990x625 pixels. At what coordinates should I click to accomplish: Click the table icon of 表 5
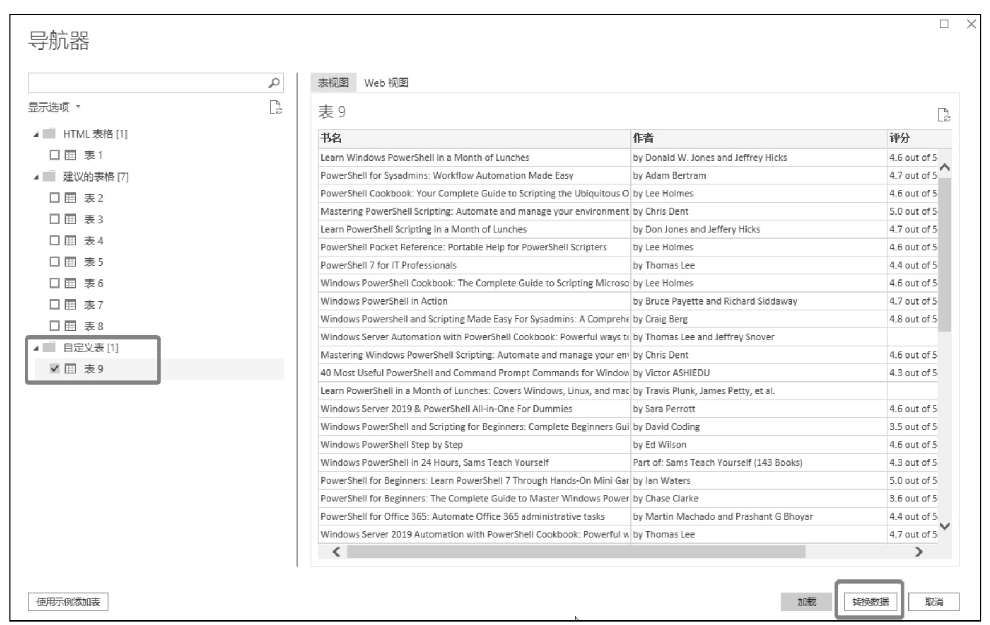point(70,262)
